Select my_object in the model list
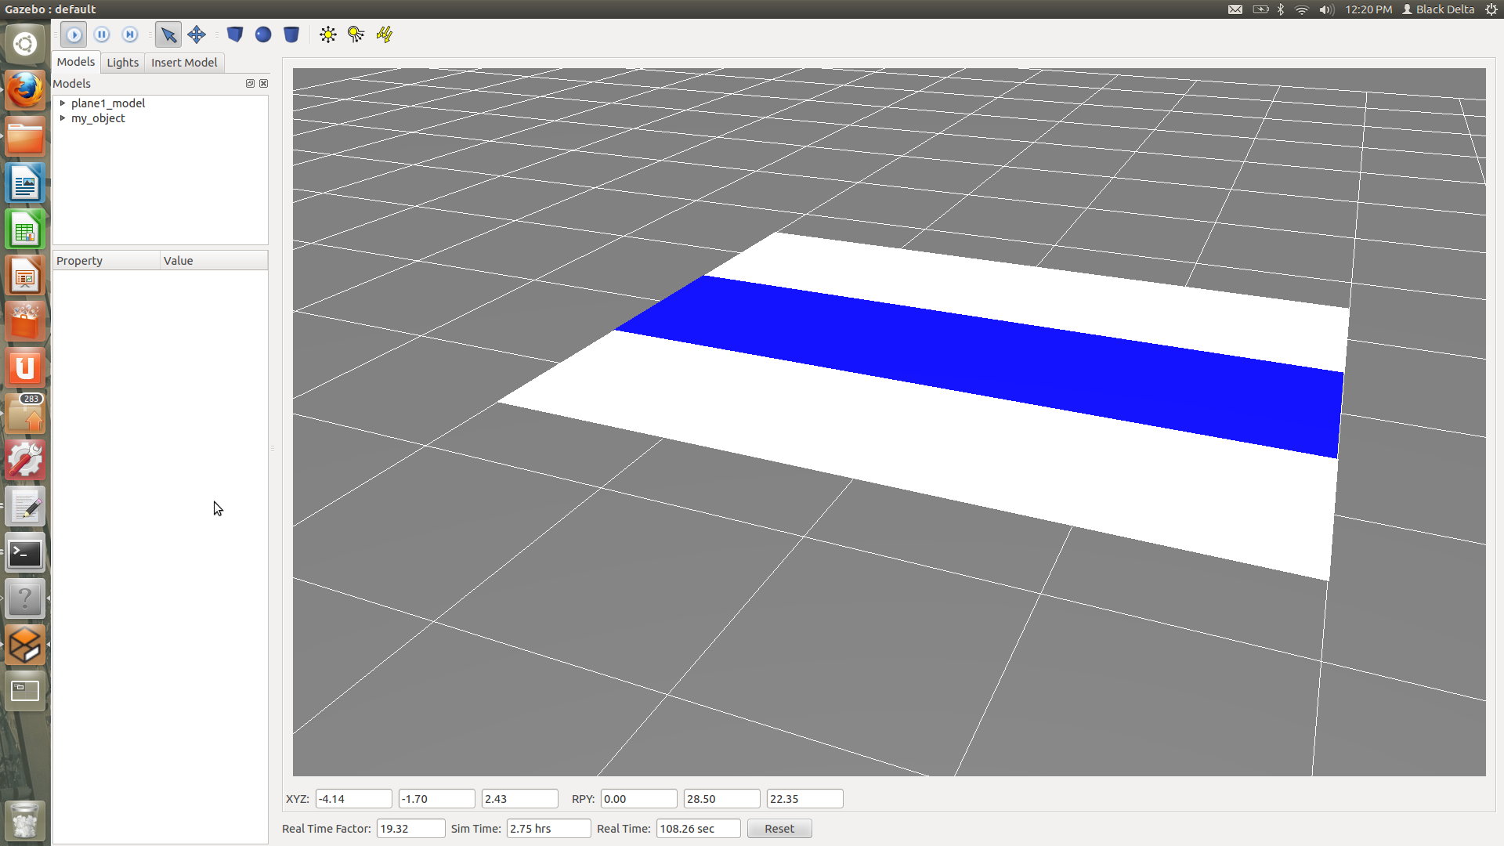This screenshot has width=1504, height=846. click(x=98, y=118)
